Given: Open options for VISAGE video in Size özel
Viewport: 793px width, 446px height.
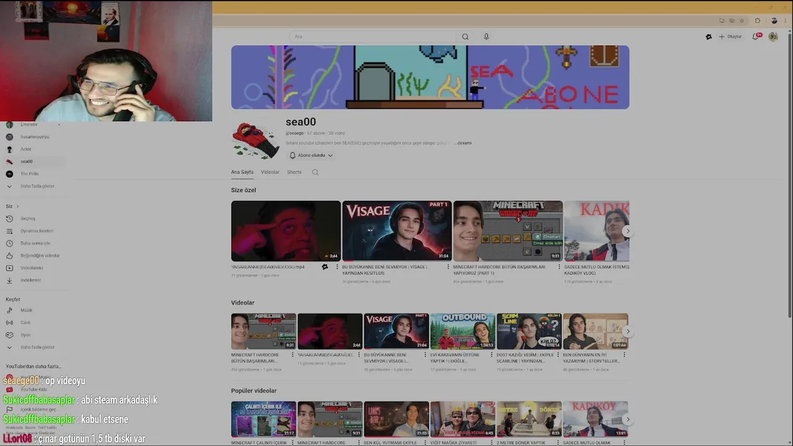Looking at the screenshot, I should pyautogui.click(x=448, y=267).
